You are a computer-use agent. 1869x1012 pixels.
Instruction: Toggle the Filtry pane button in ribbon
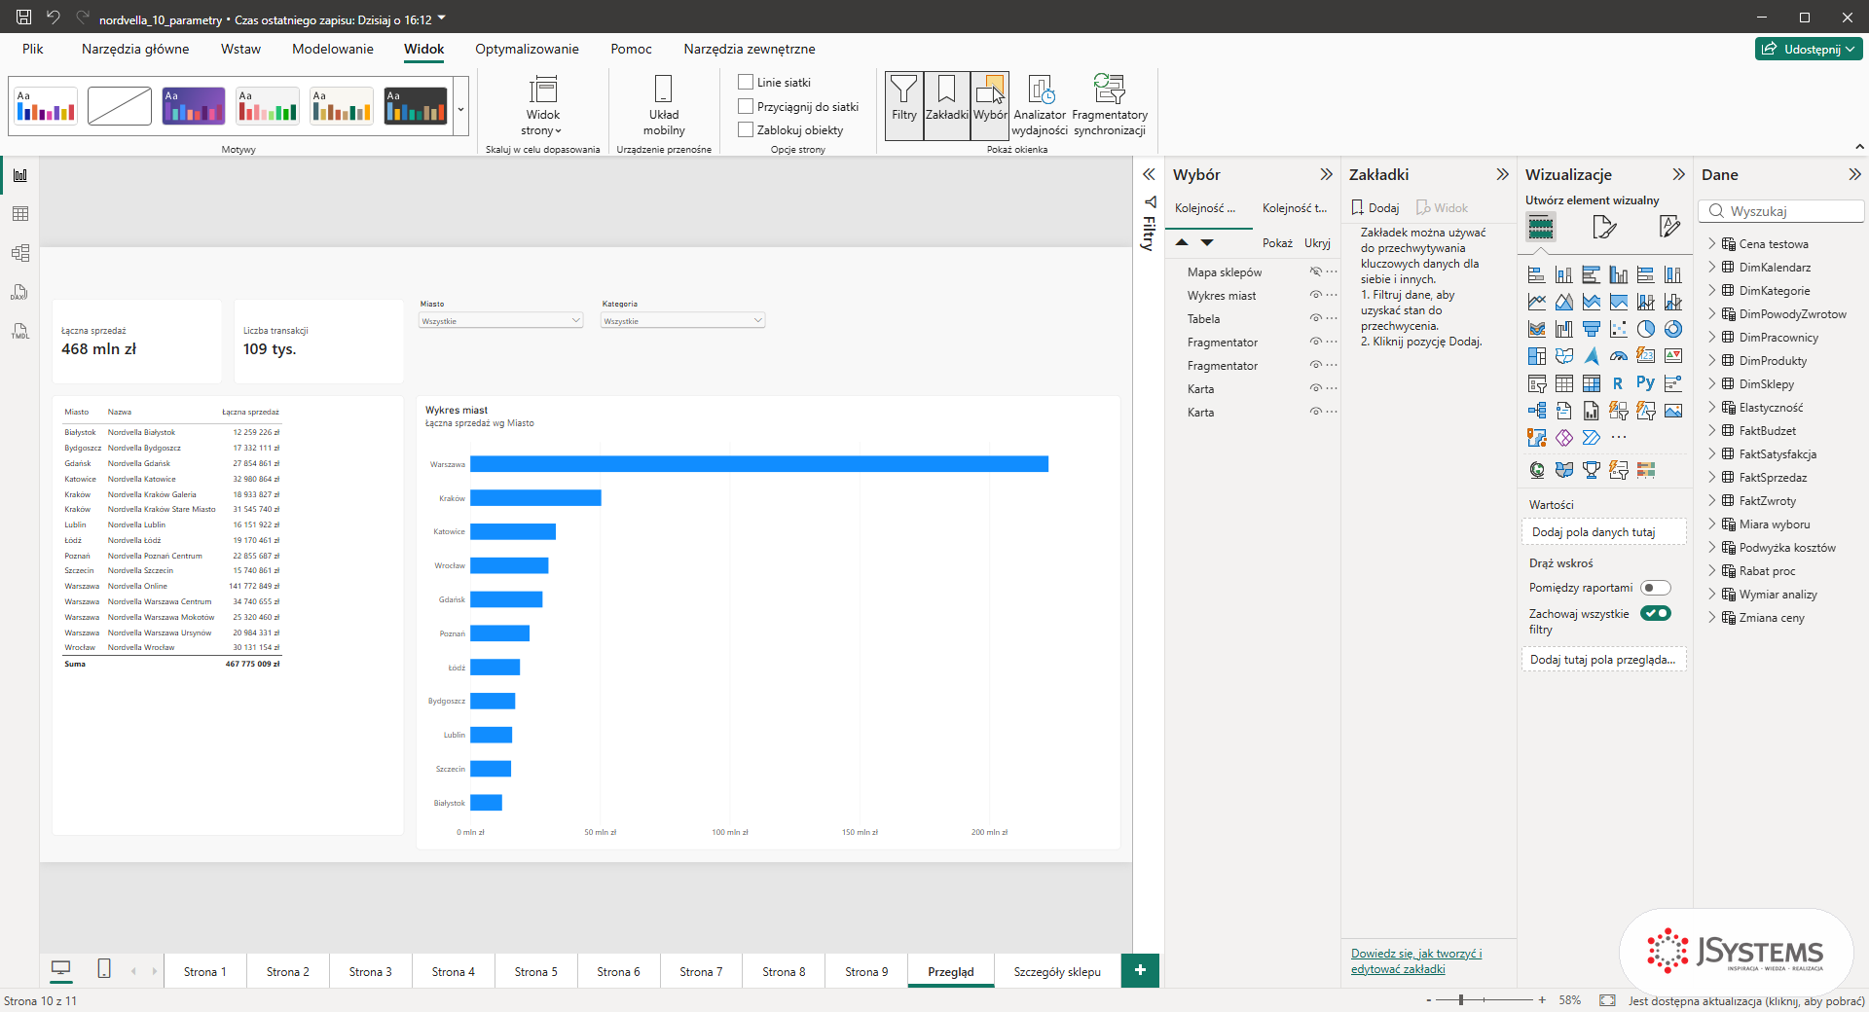(904, 105)
